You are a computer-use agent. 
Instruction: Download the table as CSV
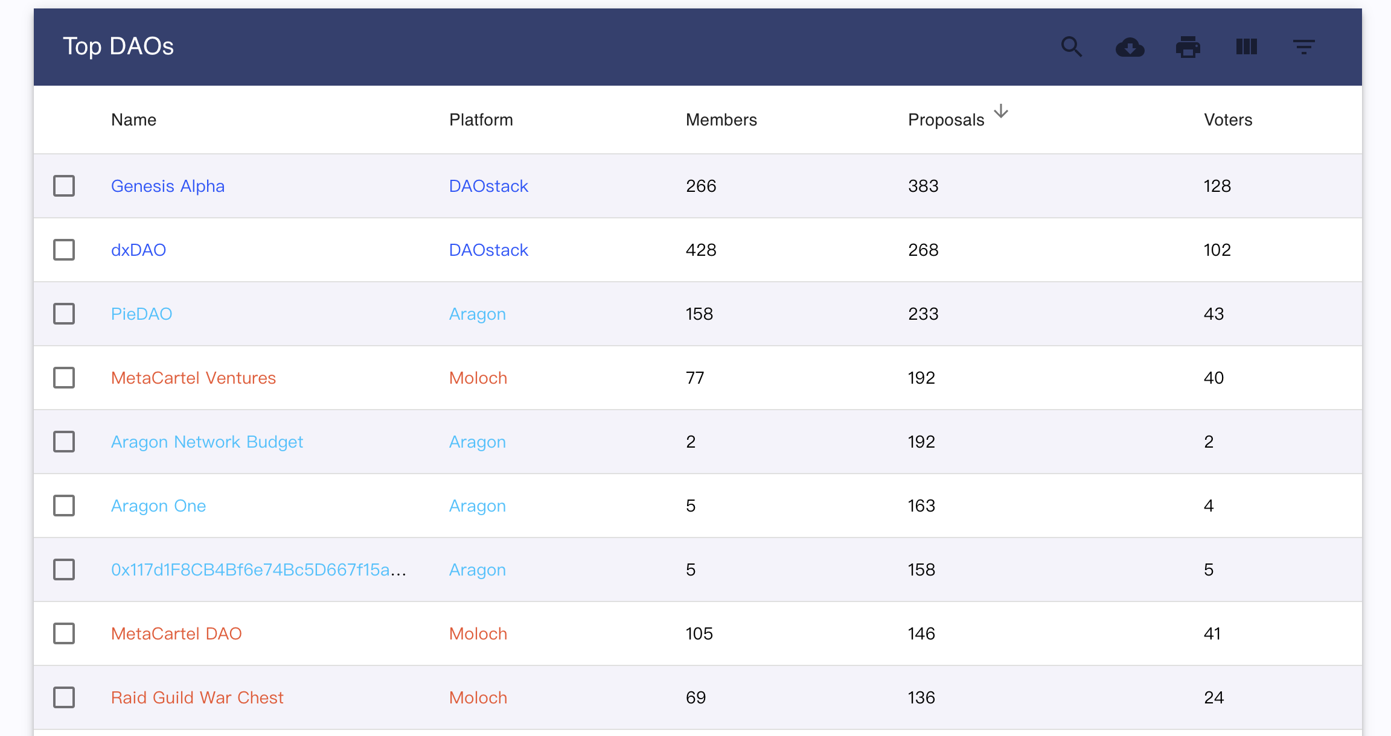click(1130, 46)
